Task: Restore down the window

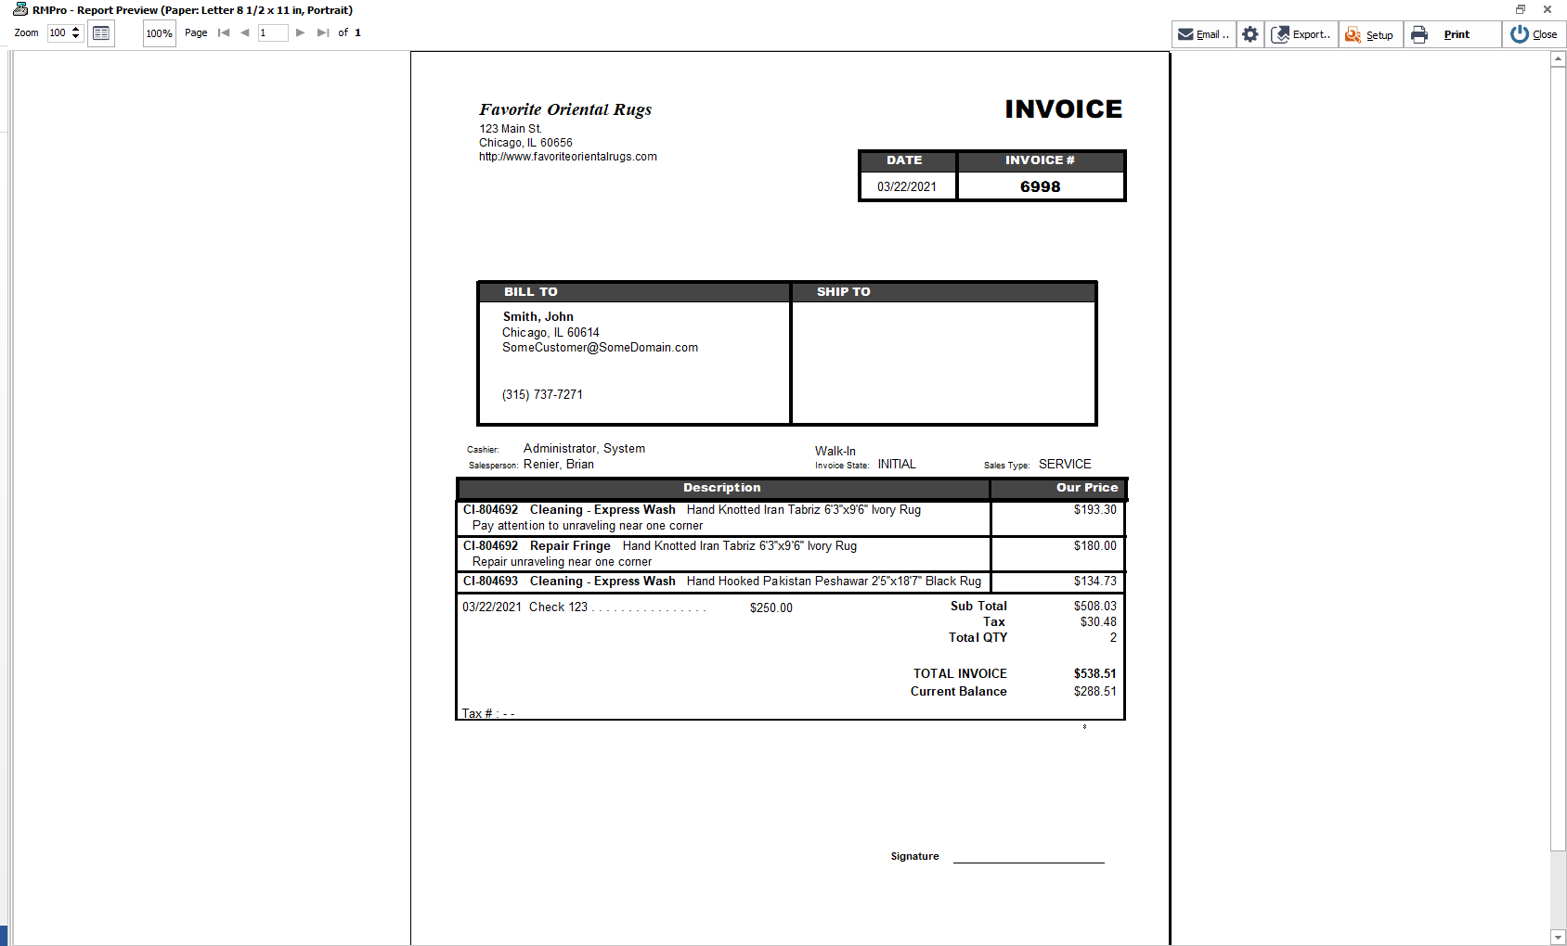Action: pyautogui.click(x=1521, y=9)
